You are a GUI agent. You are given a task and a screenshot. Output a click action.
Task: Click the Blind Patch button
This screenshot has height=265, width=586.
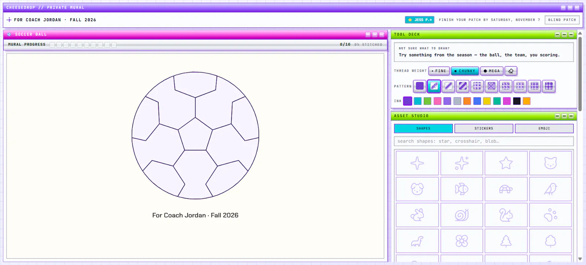pyautogui.click(x=562, y=20)
